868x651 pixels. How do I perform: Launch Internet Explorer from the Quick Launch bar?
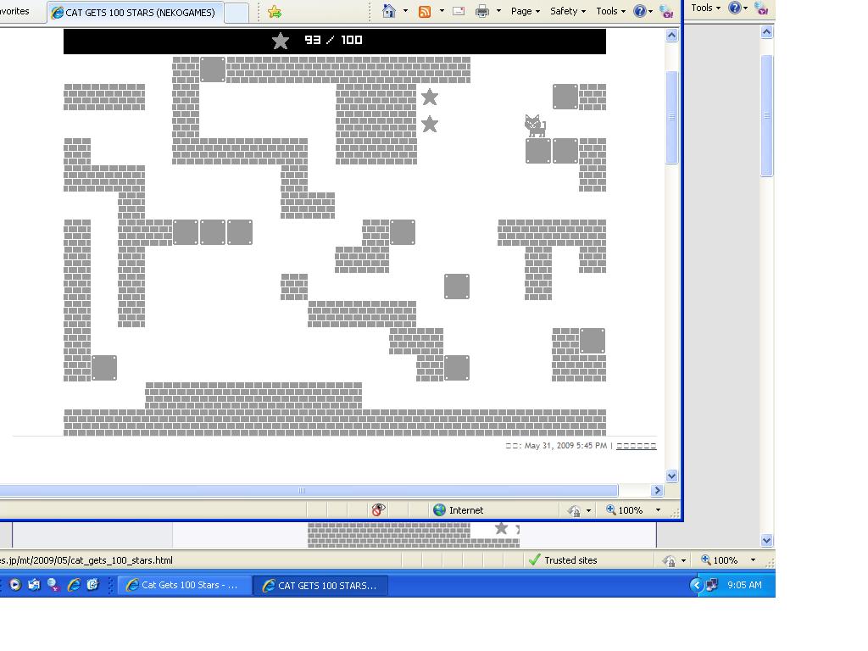coord(74,585)
